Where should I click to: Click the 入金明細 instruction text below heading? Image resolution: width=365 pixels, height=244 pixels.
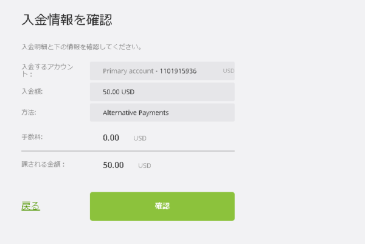coord(81,46)
